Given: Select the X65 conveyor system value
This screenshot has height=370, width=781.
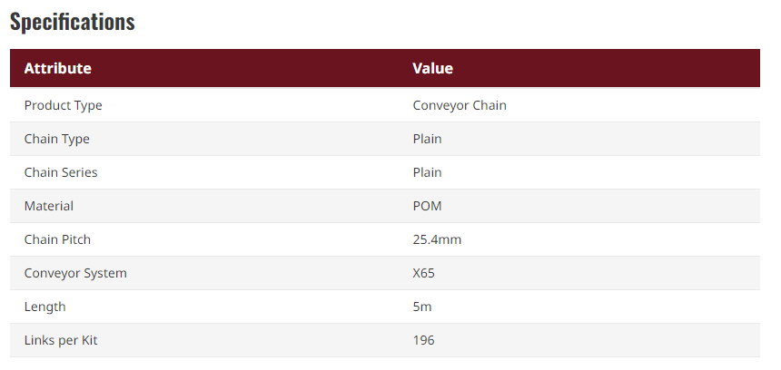Looking at the screenshot, I should coord(425,273).
